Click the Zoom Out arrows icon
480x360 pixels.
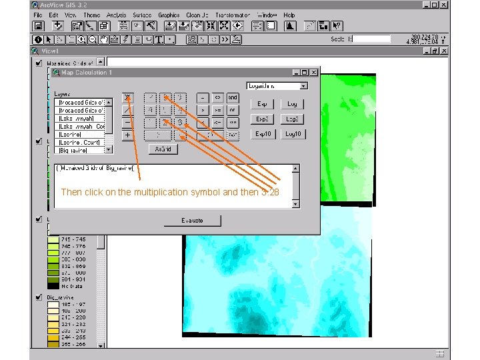224,26
